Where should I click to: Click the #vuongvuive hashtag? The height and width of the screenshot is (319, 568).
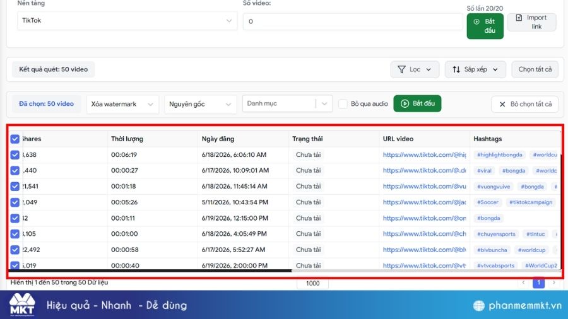coord(494,187)
